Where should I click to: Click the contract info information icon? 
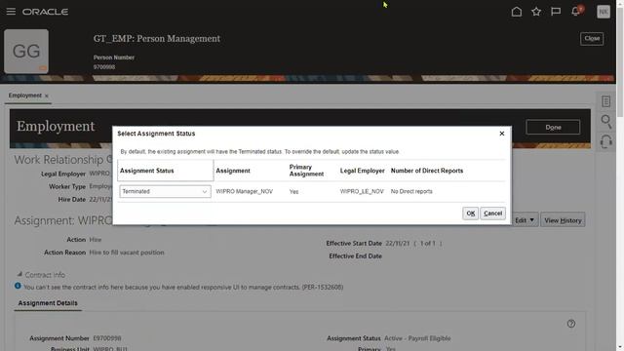(x=18, y=286)
